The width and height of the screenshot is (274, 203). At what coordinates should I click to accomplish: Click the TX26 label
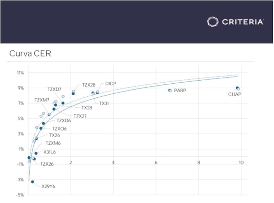tap(55, 135)
